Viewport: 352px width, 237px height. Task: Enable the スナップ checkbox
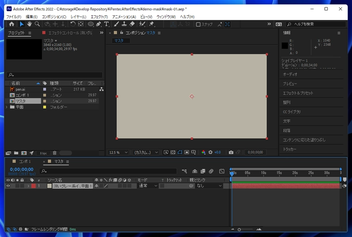point(198,25)
